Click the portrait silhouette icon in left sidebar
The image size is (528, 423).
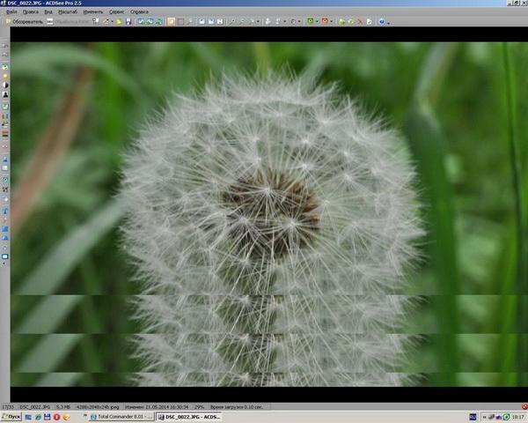click(x=5, y=95)
